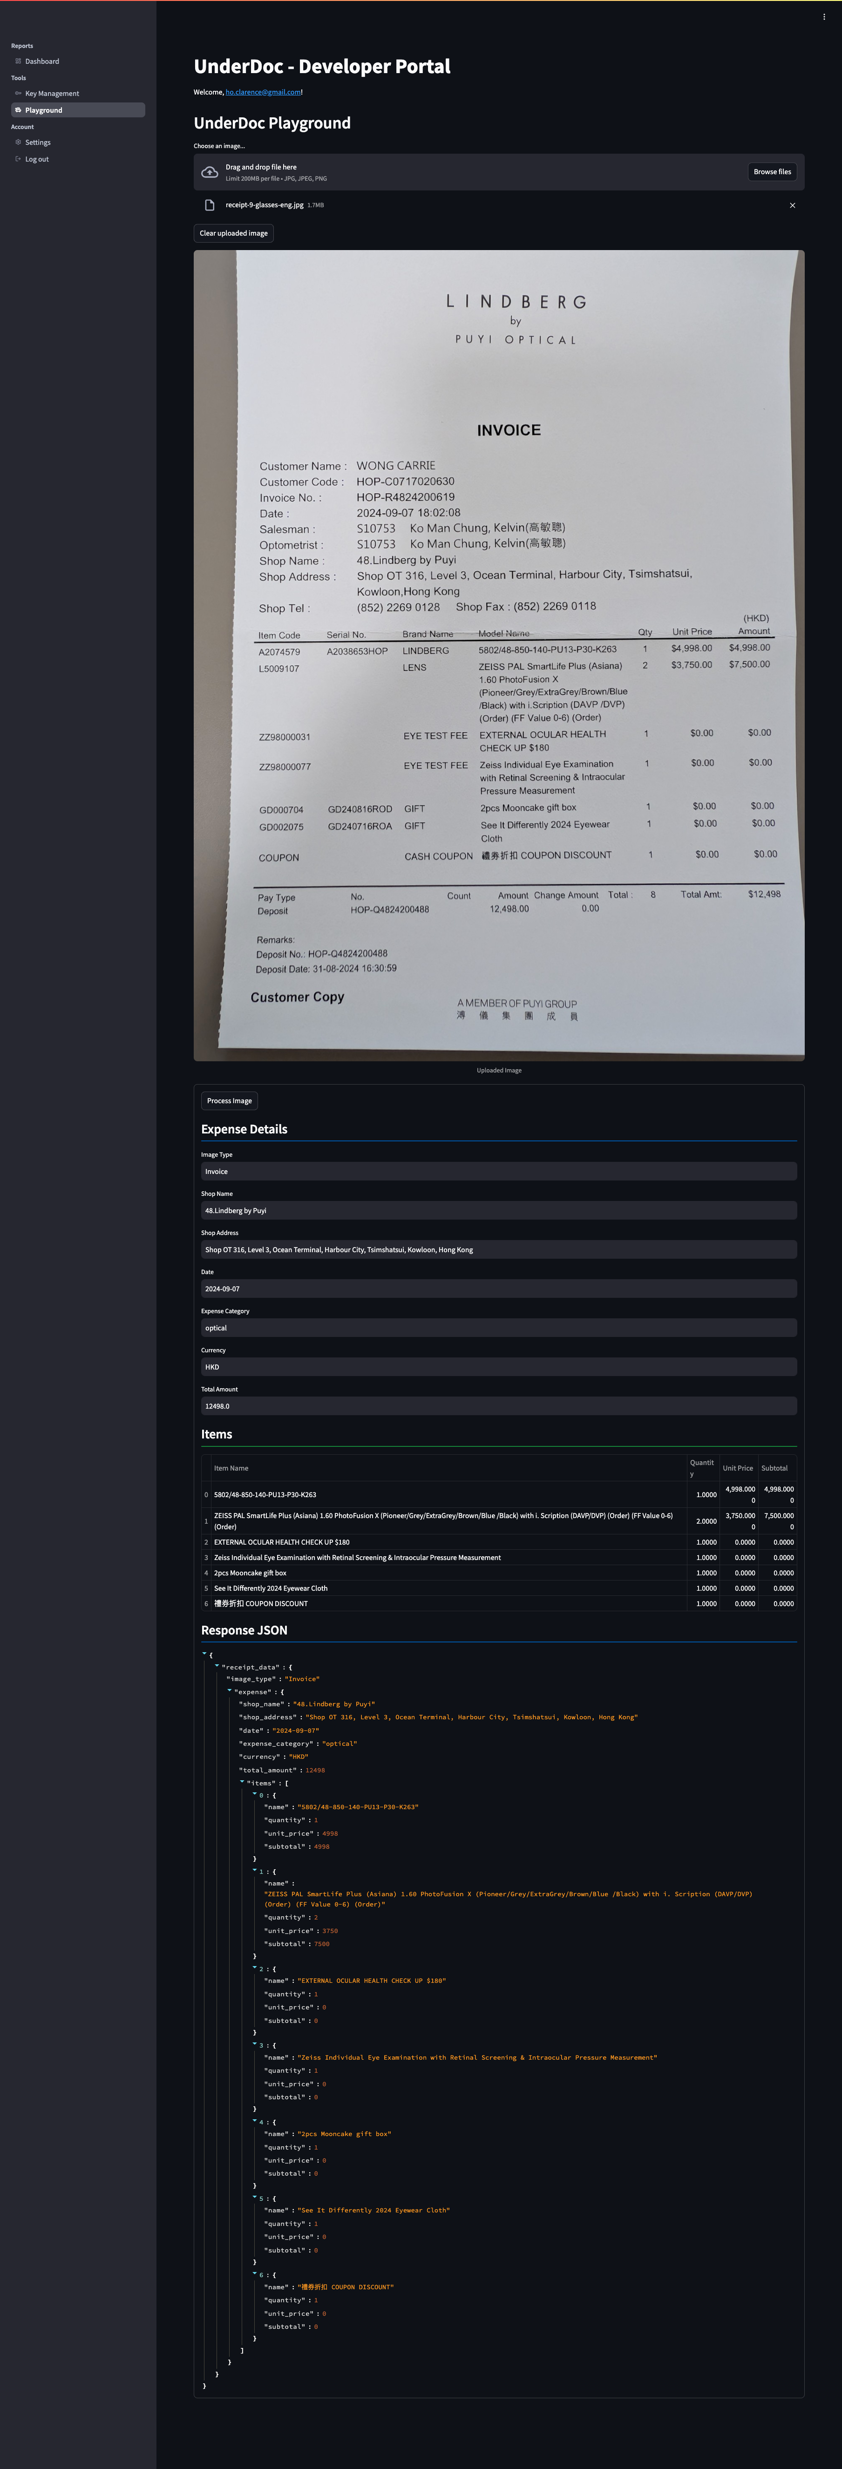Viewport: 842px width, 2469px height.
Task: Remove receipt-9-glasses-eng.jpg with the X
Action: pos(792,205)
